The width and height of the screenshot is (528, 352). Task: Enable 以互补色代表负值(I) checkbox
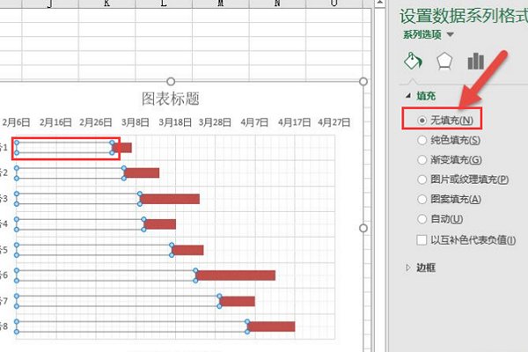422,240
